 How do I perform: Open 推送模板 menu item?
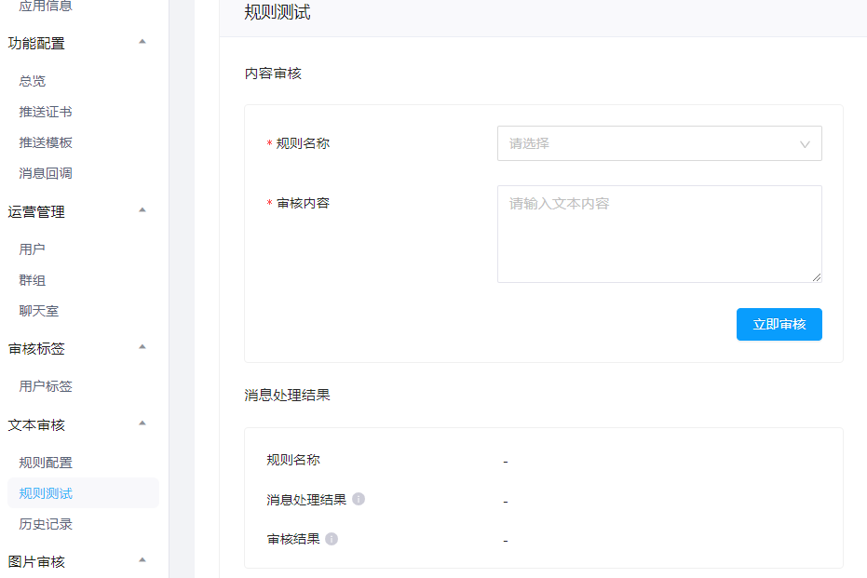pos(46,142)
